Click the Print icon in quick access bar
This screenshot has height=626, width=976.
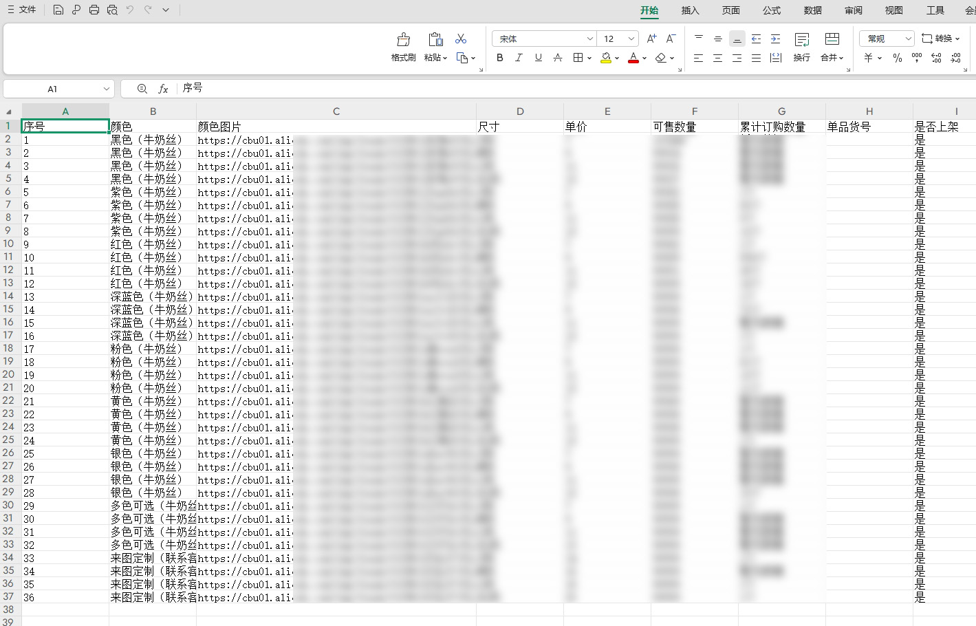tap(94, 10)
